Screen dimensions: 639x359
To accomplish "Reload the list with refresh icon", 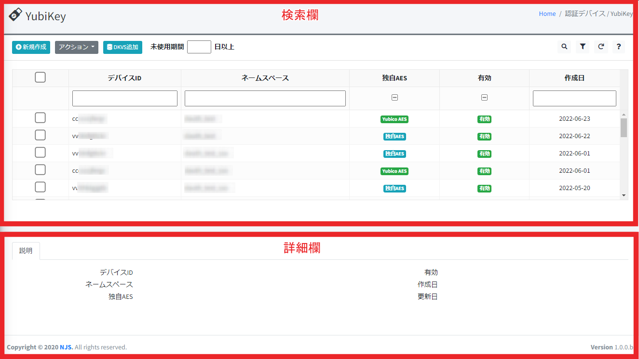I will pyautogui.click(x=601, y=47).
